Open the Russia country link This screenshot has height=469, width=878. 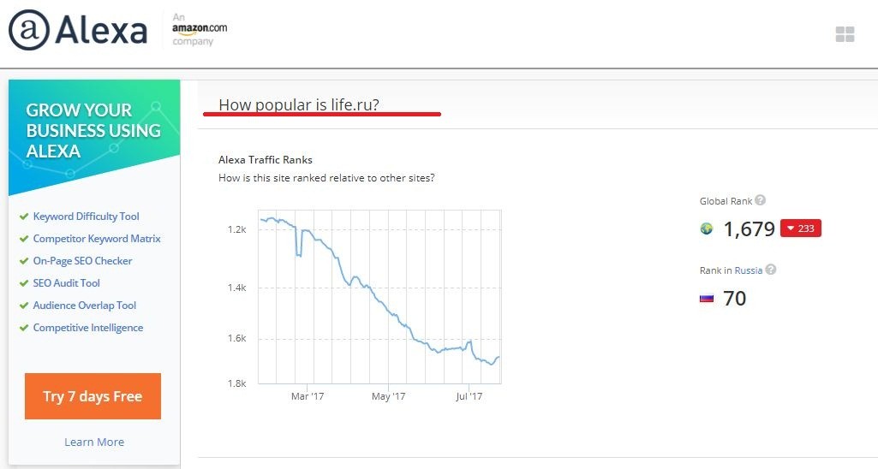[749, 270]
